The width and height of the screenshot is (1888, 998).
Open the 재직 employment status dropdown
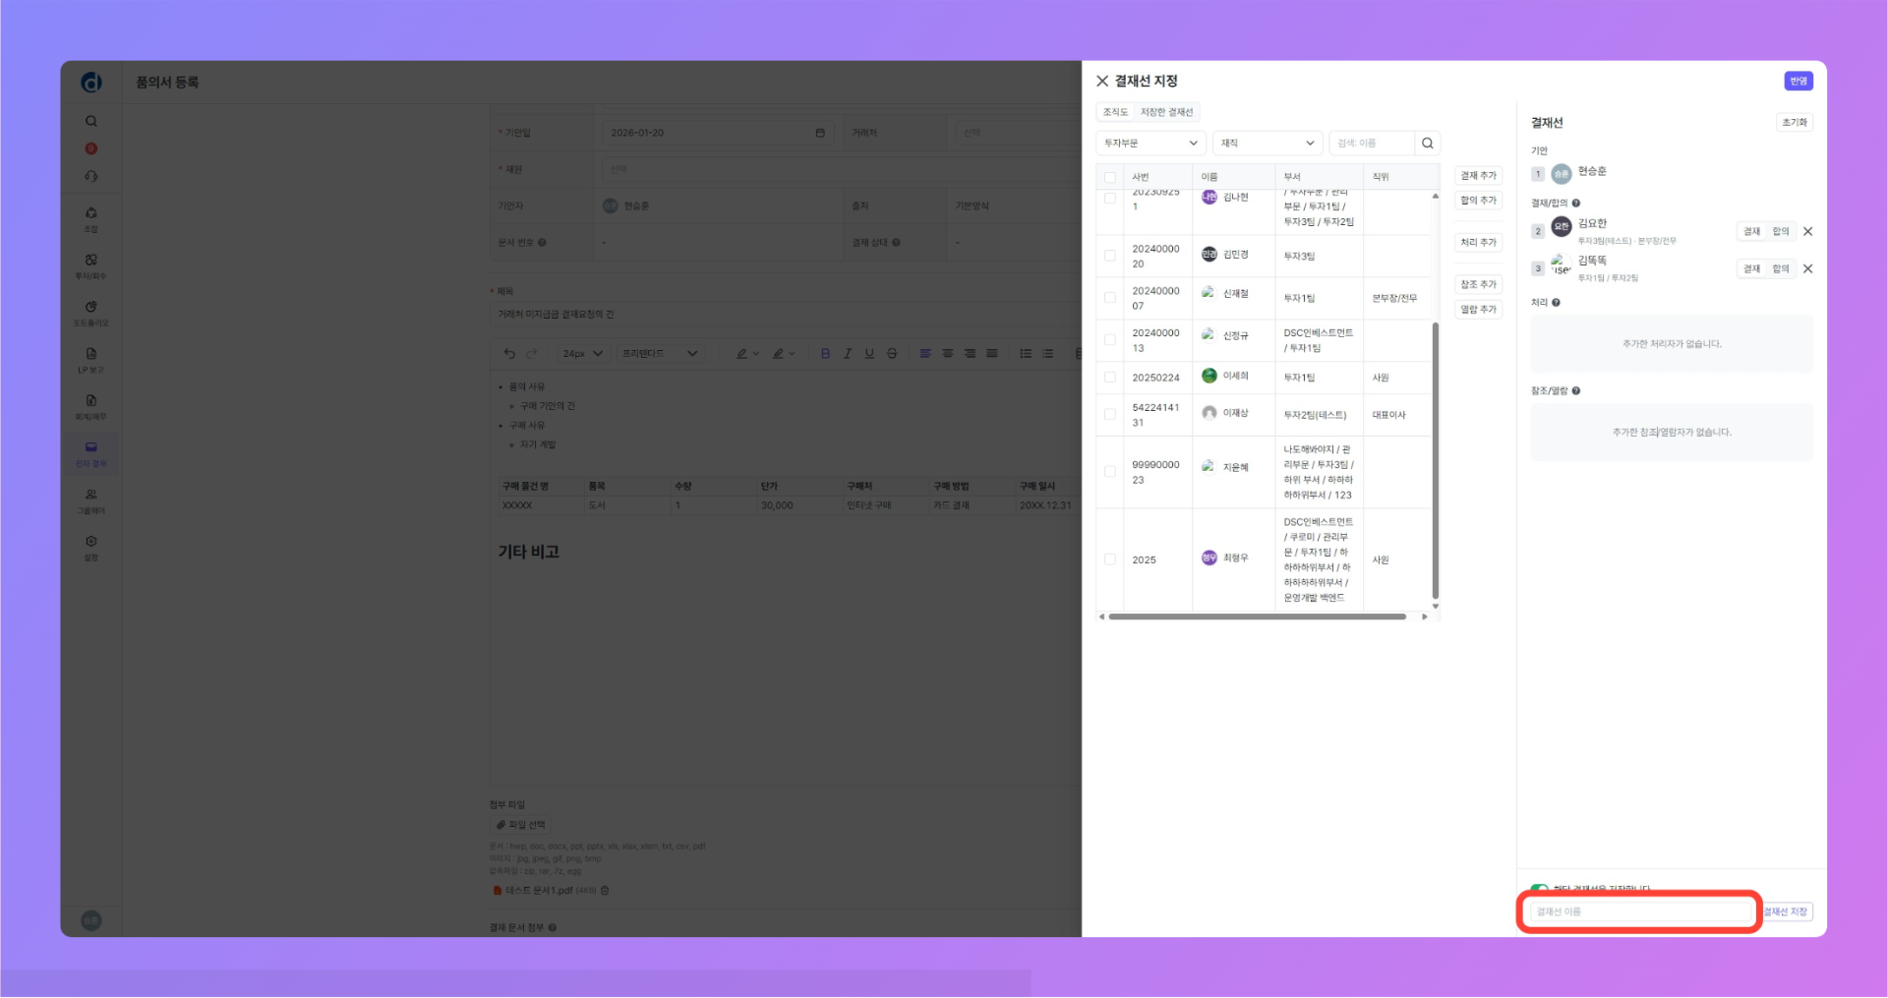click(x=1268, y=144)
